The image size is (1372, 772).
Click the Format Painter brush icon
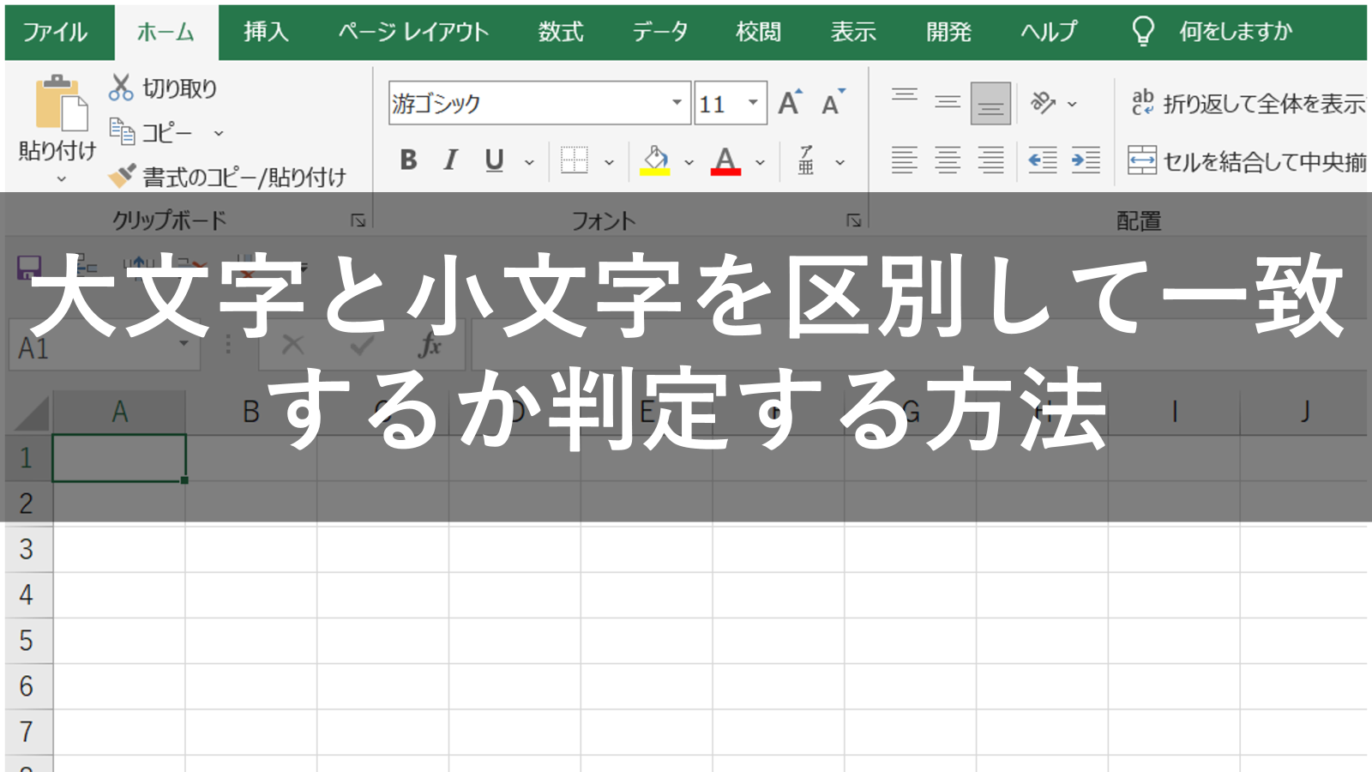[122, 176]
